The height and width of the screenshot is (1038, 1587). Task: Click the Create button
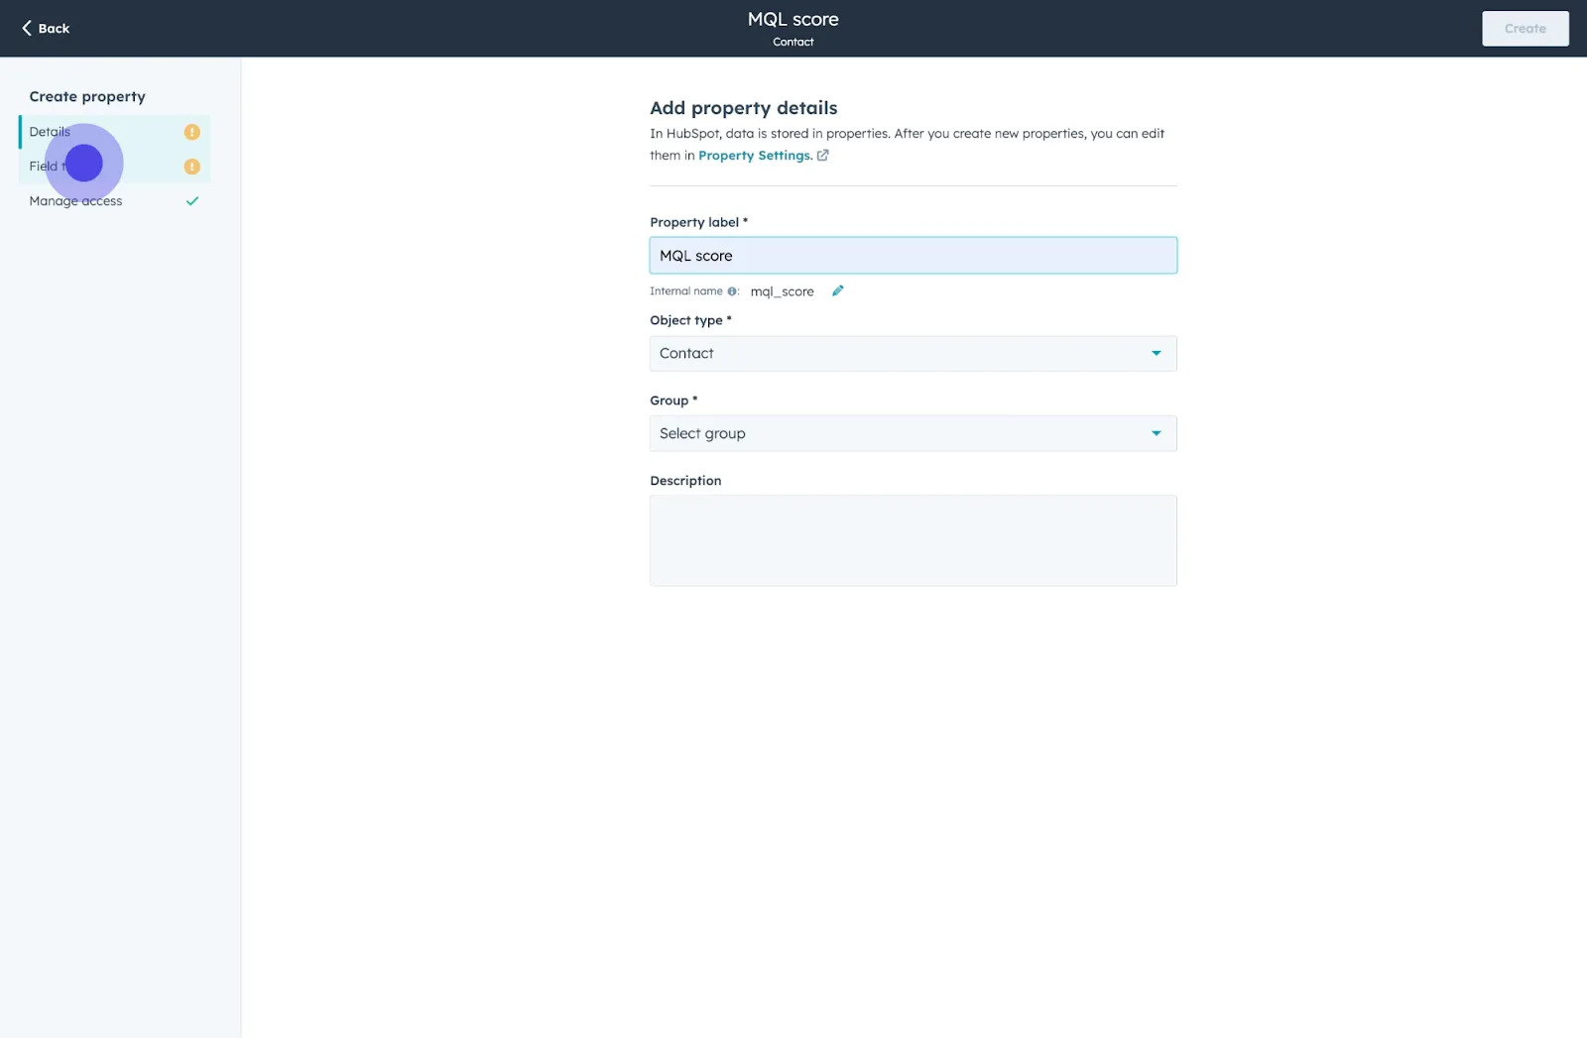1525,29
